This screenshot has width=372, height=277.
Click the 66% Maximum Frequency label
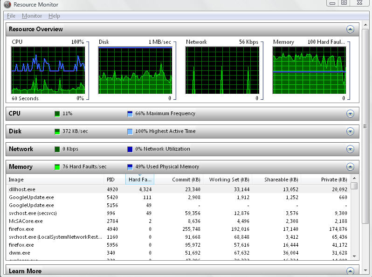point(165,113)
